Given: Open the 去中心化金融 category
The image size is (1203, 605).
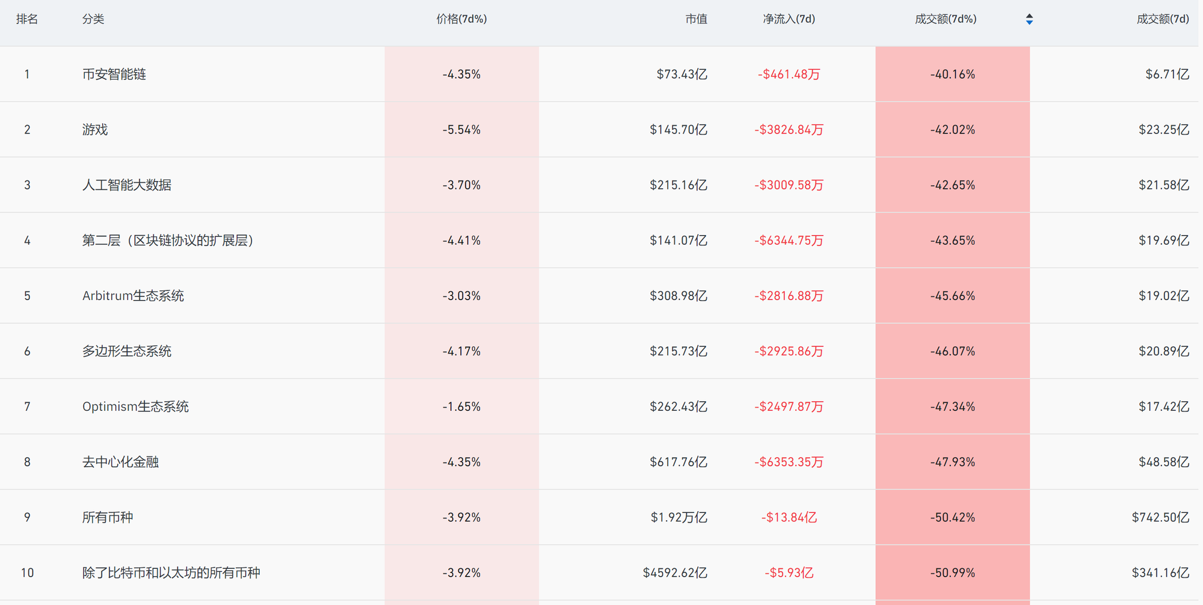Looking at the screenshot, I should [120, 462].
